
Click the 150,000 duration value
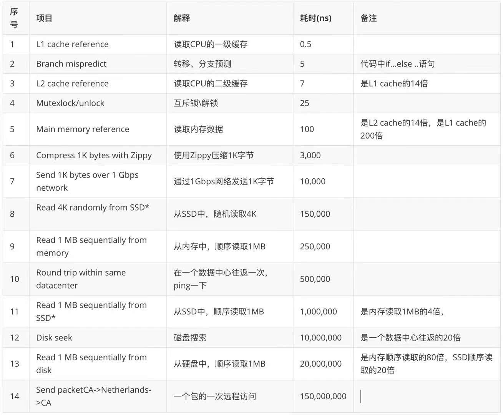(315, 214)
